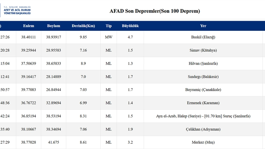Click the 3.2 magnitude value
Screen dimensions: 265x149
pos(130,142)
